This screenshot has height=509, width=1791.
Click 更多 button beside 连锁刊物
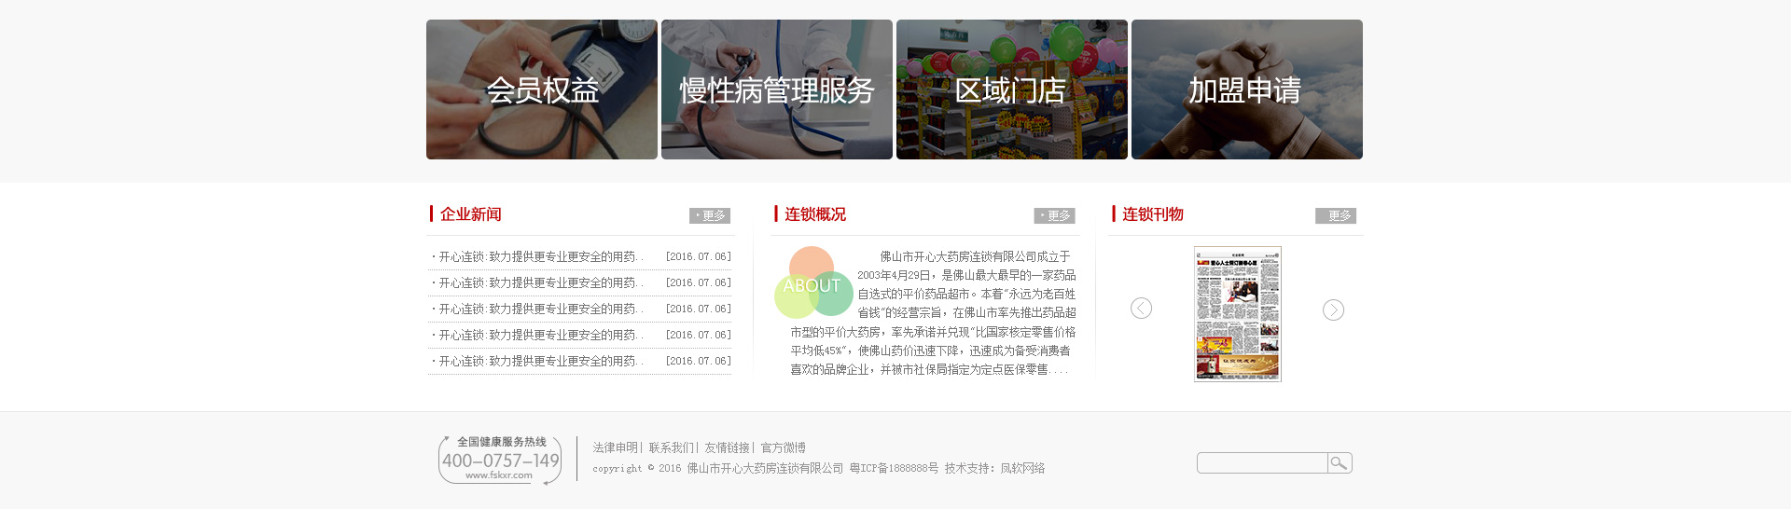pos(1336,215)
